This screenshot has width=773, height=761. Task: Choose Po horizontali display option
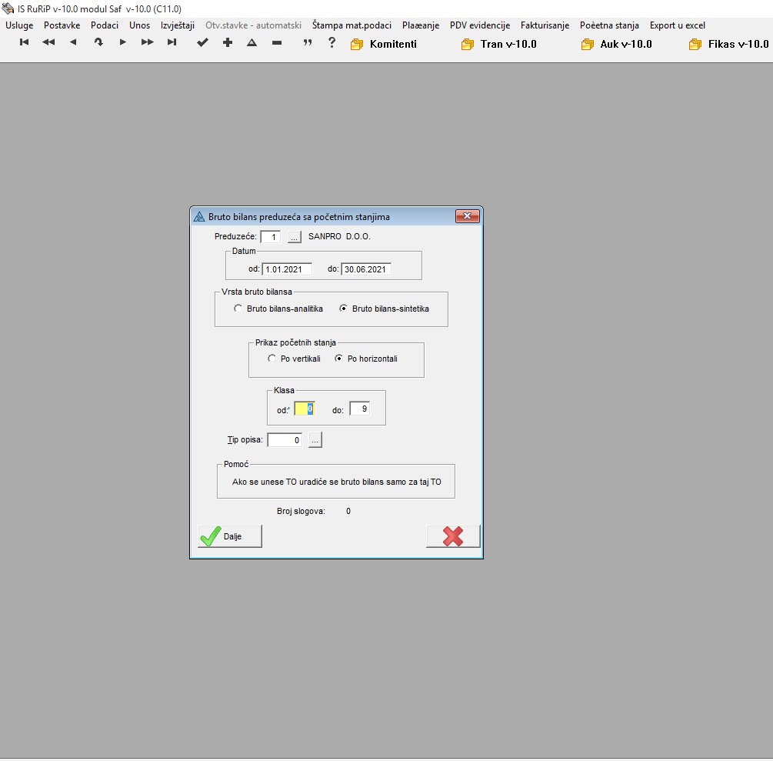pos(339,359)
